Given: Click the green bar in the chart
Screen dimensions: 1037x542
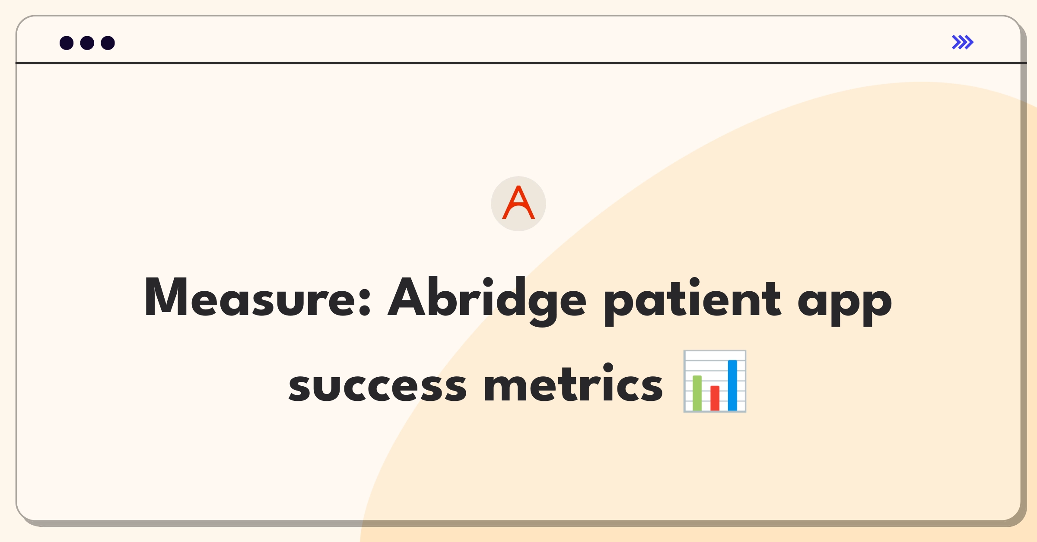Looking at the screenshot, I should tap(697, 393).
